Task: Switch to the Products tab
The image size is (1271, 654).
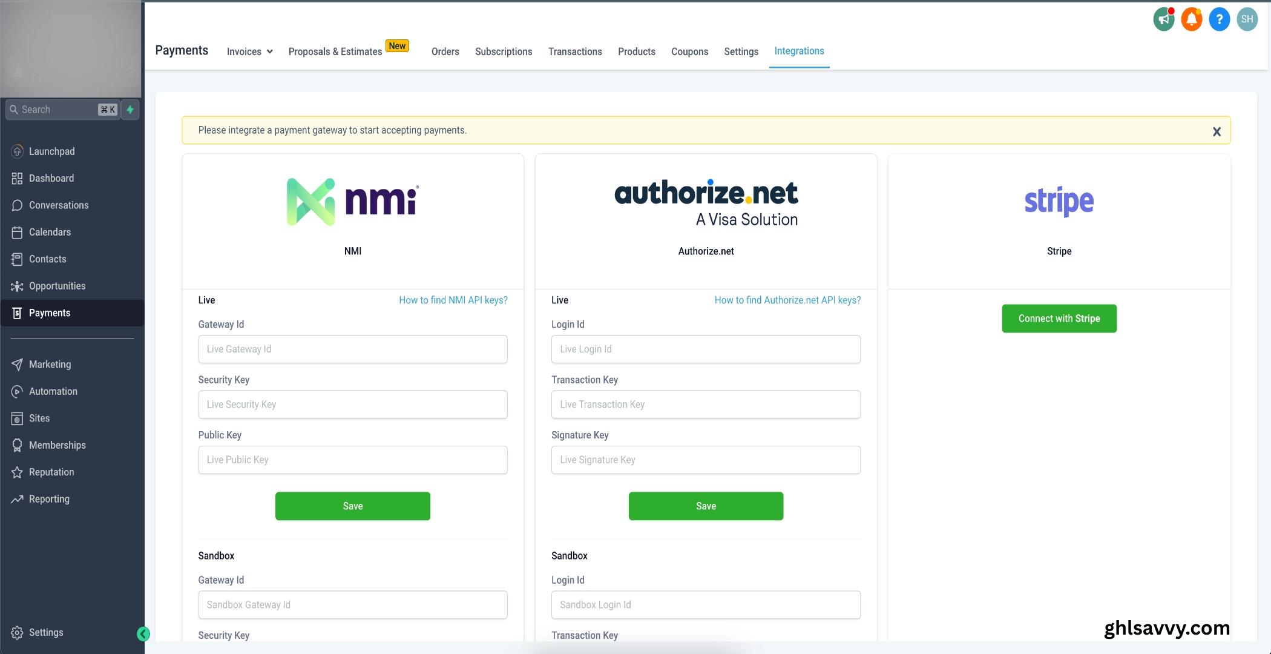Action: click(636, 51)
